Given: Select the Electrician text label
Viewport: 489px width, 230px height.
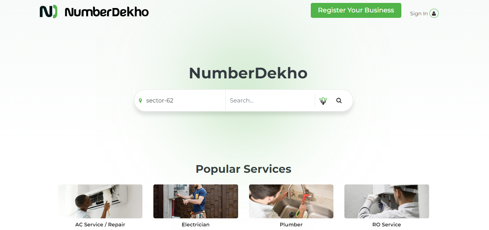Looking at the screenshot, I should 196,225.
